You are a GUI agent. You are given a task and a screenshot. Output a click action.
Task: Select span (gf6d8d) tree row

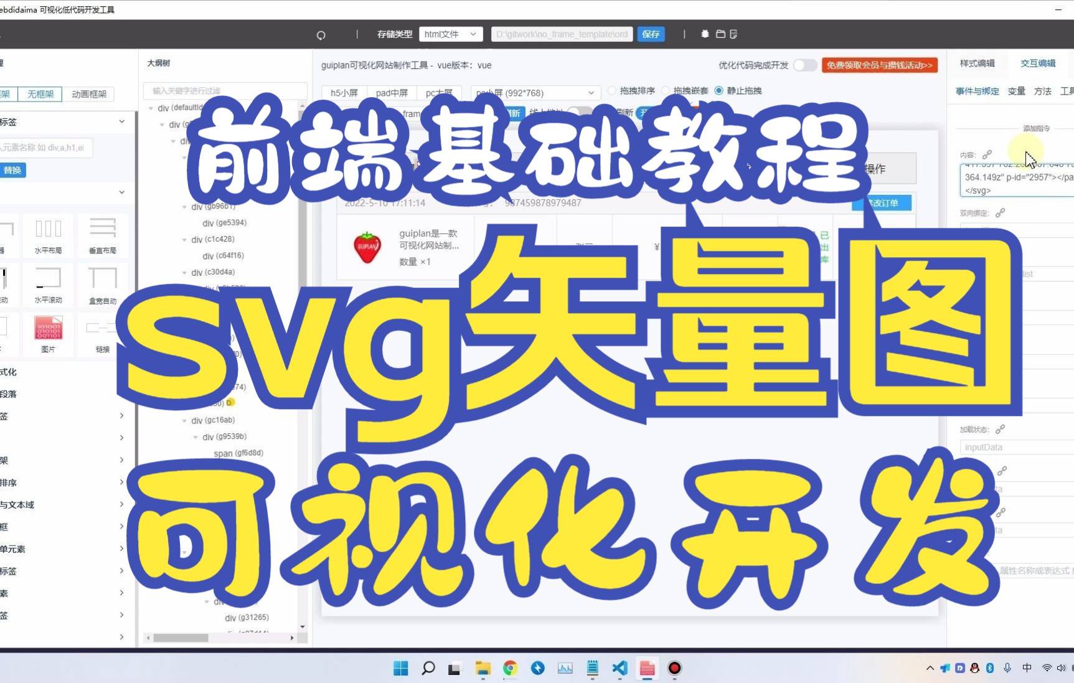click(x=238, y=453)
